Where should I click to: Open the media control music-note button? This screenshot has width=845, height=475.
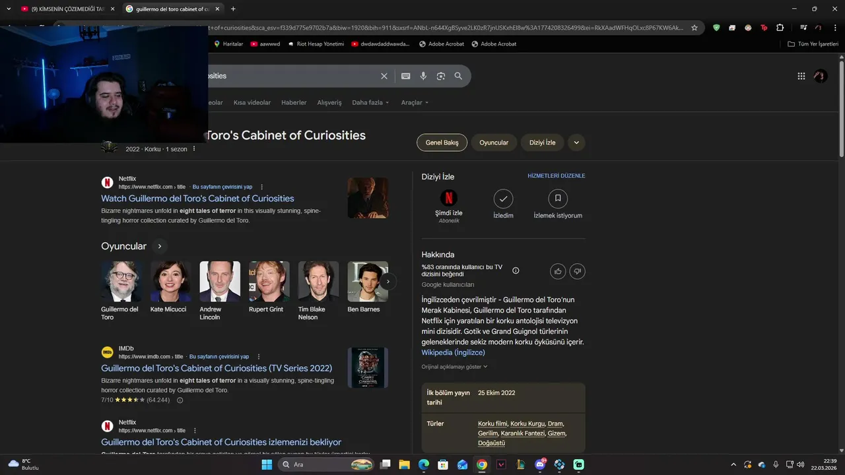pyautogui.click(x=803, y=28)
